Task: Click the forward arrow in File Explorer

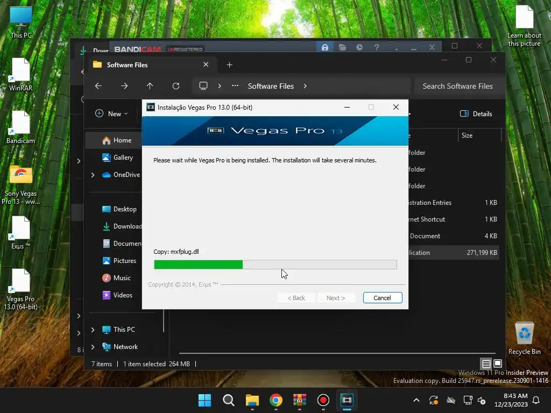Action: (x=124, y=86)
